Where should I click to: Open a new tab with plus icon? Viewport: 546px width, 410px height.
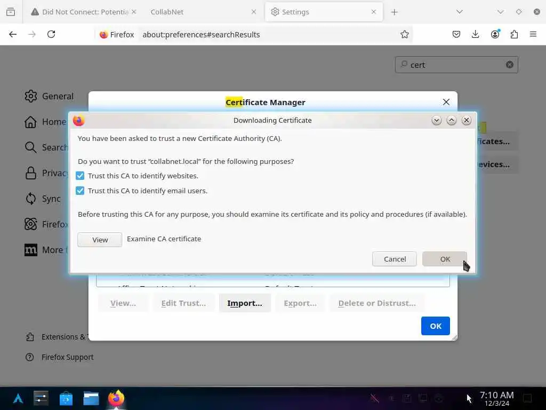coord(394,12)
